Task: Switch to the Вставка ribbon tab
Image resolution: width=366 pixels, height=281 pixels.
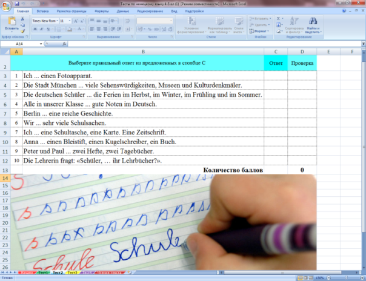Action: point(42,11)
